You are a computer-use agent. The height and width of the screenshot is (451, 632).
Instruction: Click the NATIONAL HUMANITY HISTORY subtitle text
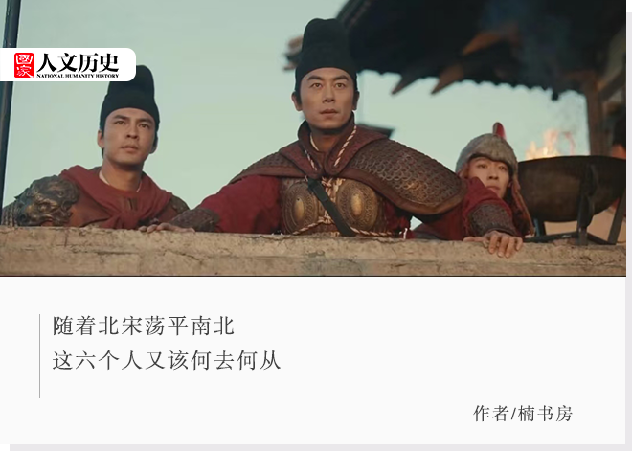(79, 76)
